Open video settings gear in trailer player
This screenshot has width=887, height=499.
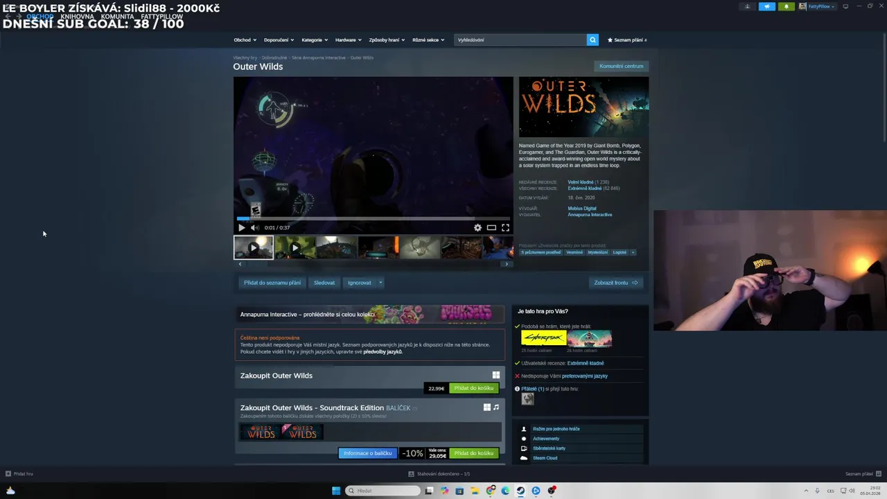coord(477,227)
